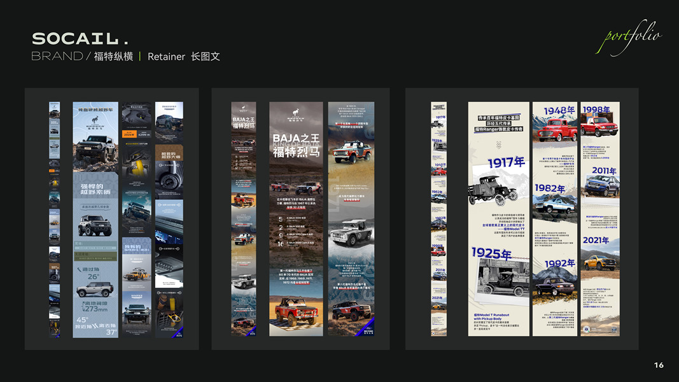Click the 'BRAND / 福特纵横' subtitle text
The image size is (679, 382).
click(x=82, y=56)
